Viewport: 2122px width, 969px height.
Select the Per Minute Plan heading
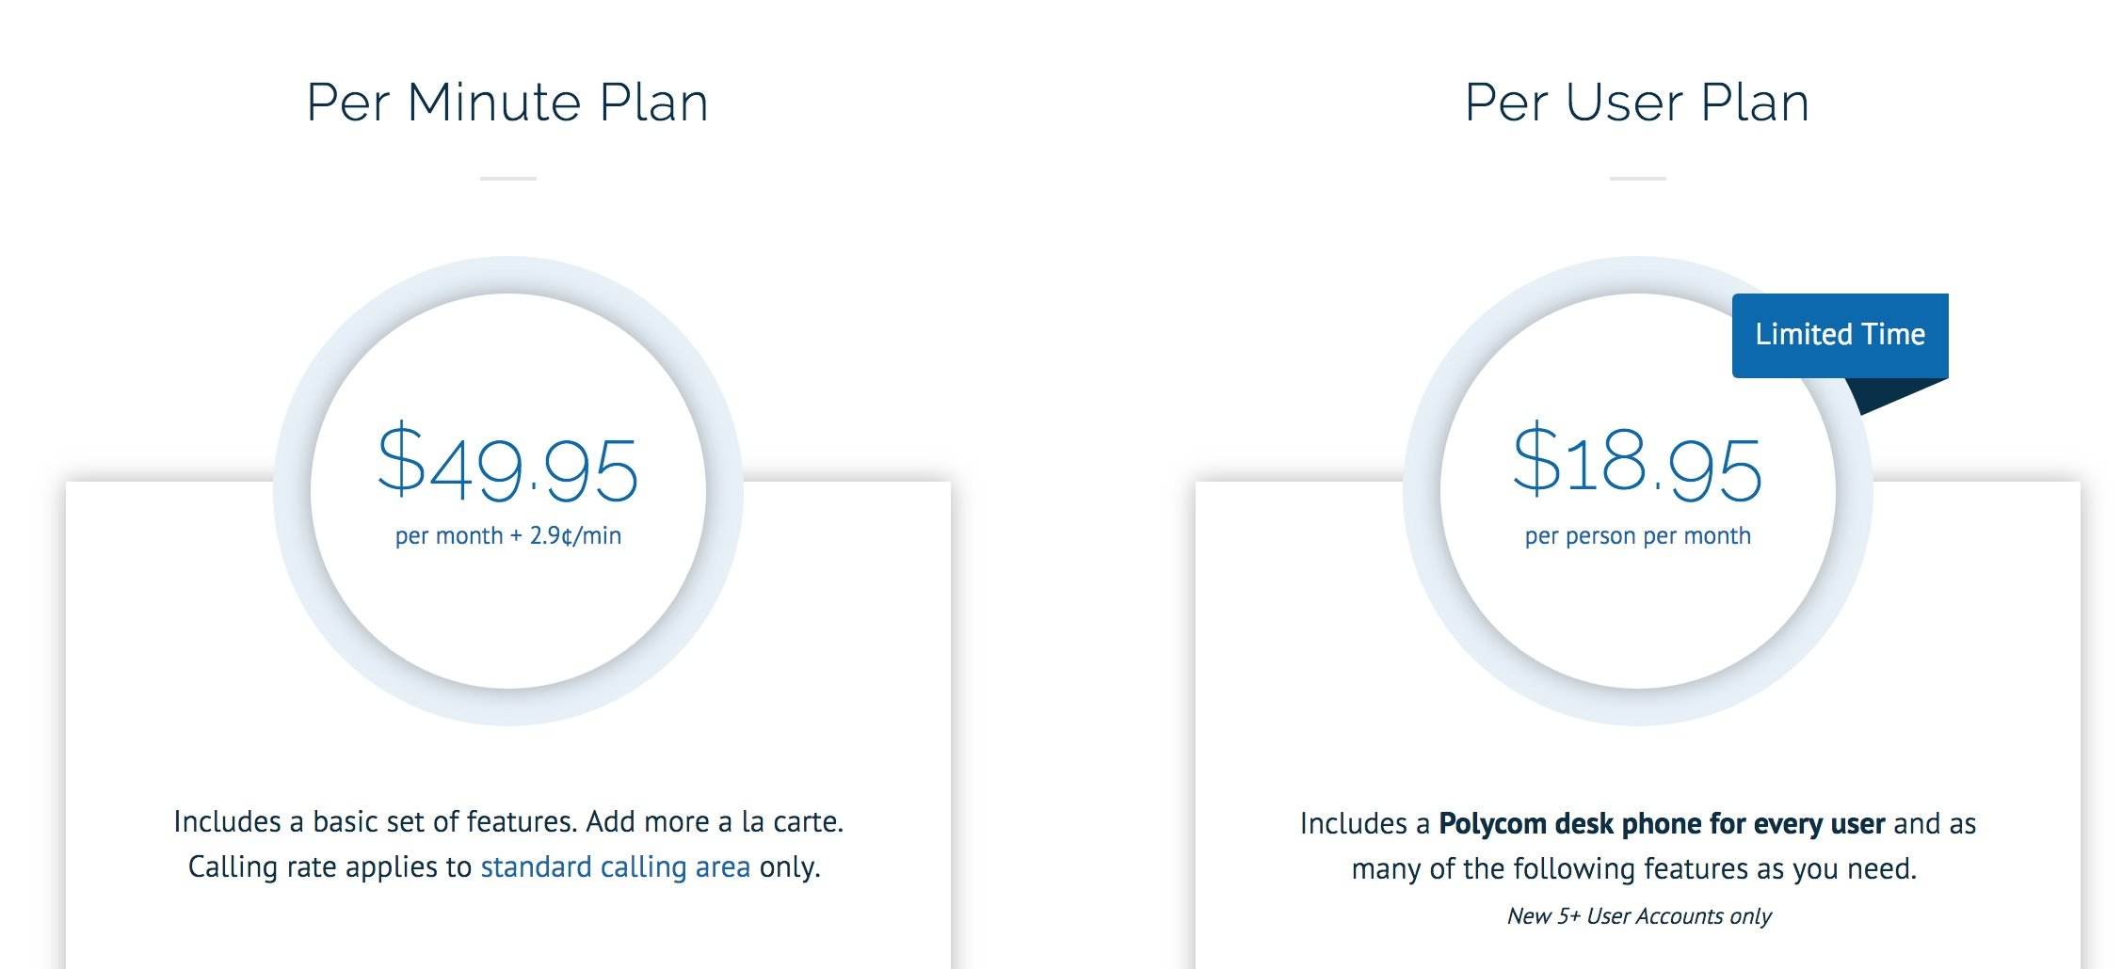(507, 103)
